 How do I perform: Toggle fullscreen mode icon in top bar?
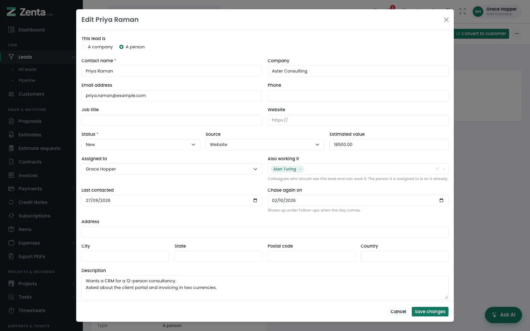coord(462,11)
